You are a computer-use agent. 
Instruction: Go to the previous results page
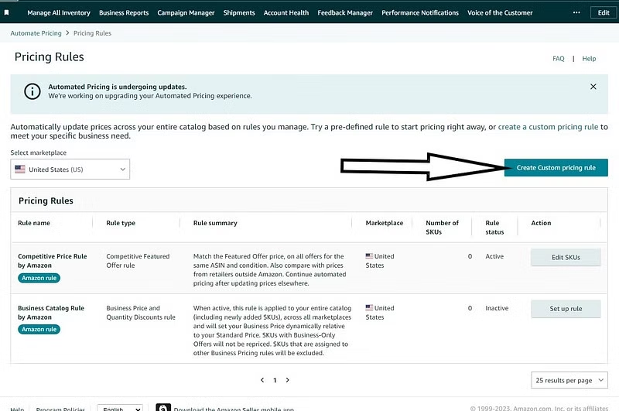click(x=262, y=380)
